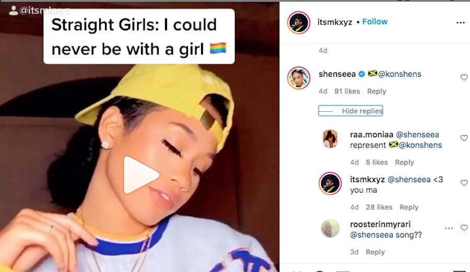The image size is (470, 272).
Task: Click the verified badge next to shenseea
Action: 362,74
